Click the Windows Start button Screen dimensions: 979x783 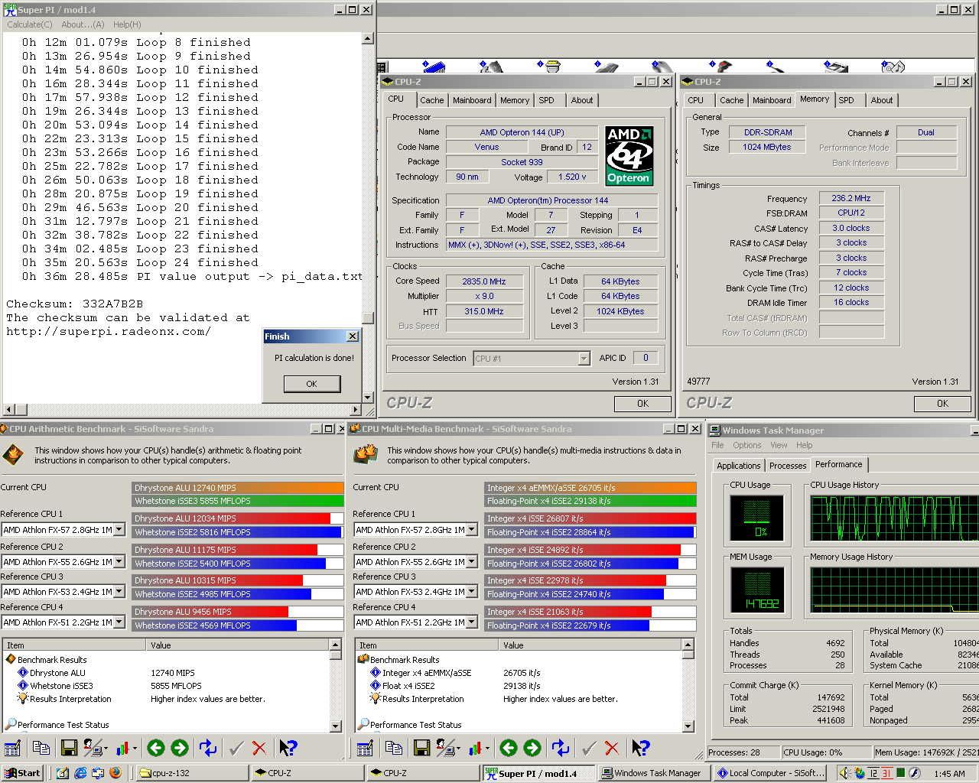[22, 773]
